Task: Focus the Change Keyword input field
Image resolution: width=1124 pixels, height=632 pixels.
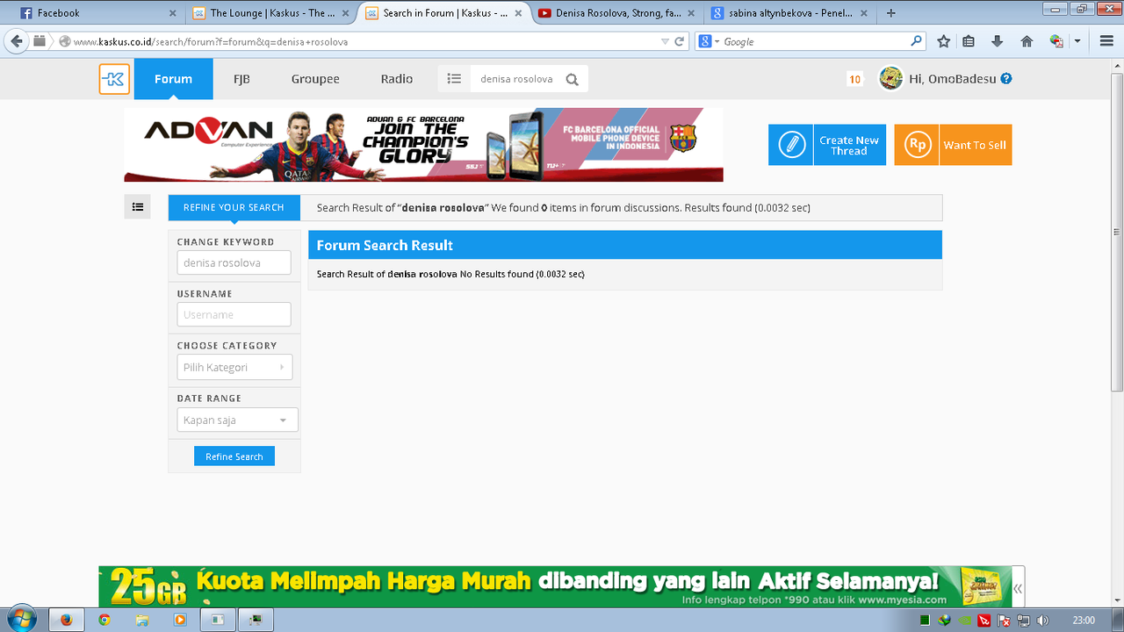Action: [234, 262]
